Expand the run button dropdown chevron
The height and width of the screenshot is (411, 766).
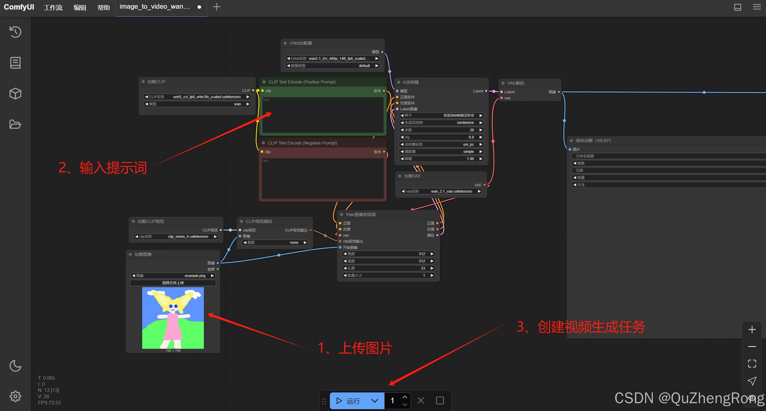(x=374, y=401)
